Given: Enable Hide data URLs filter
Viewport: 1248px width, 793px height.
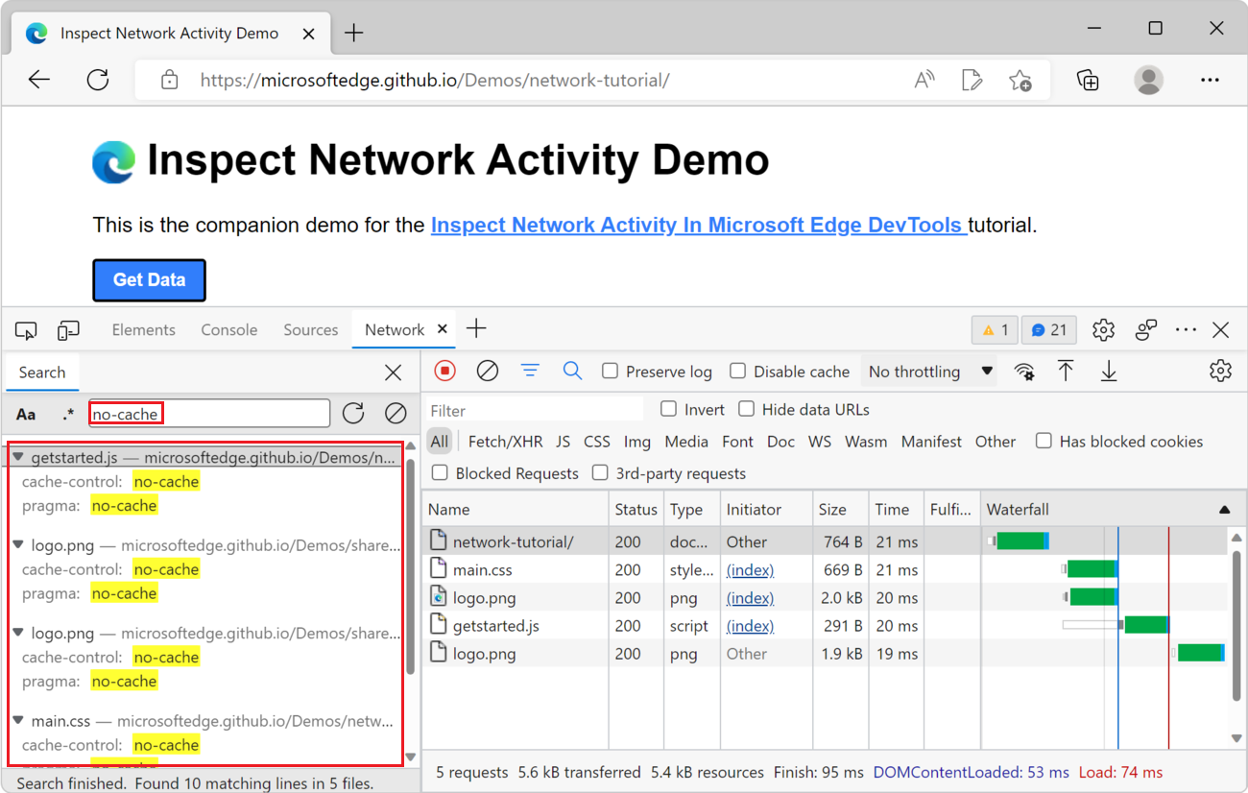Looking at the screenshot, I should point(747,409).
